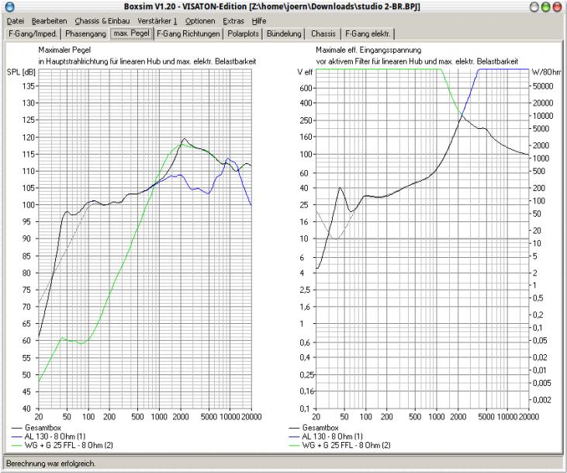Switch to the F-Gang/Imped. tab
Screen dimensions: 567x473
pyautogui.click(x=33, y=34)
